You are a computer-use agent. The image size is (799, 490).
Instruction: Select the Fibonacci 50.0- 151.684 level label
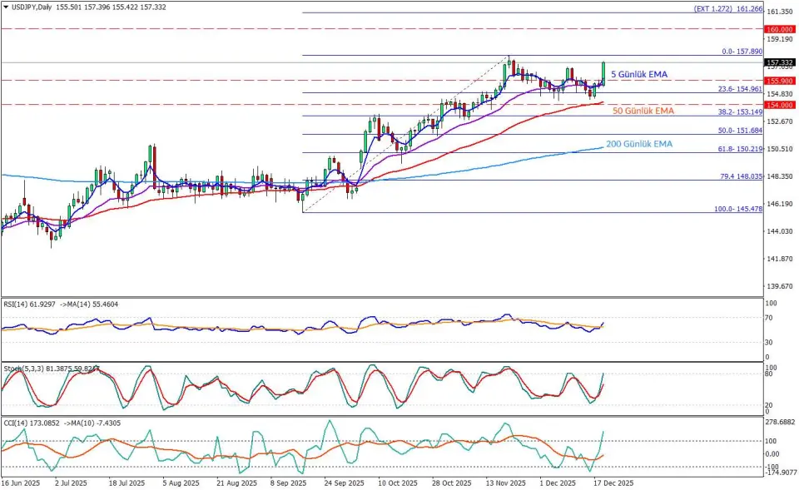740,131
